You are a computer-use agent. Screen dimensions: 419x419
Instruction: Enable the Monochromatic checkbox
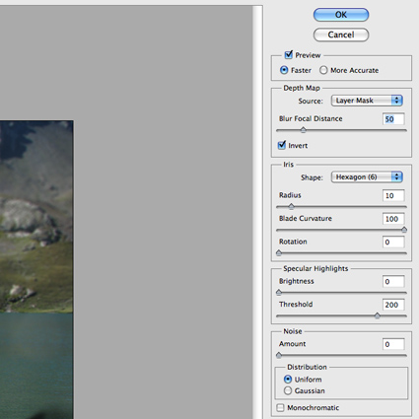click(x=280, y=408)
